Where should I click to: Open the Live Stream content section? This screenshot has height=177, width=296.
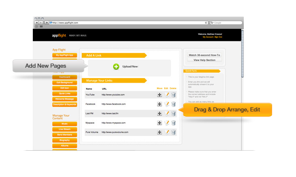coord(64,129)
